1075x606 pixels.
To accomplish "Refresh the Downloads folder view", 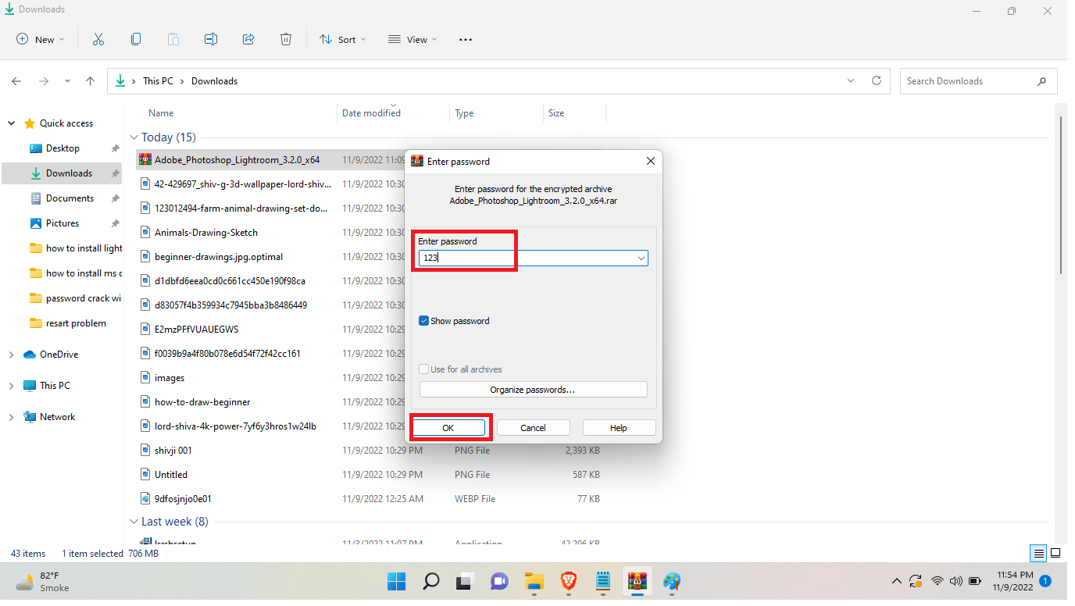I will click(877, 80).
